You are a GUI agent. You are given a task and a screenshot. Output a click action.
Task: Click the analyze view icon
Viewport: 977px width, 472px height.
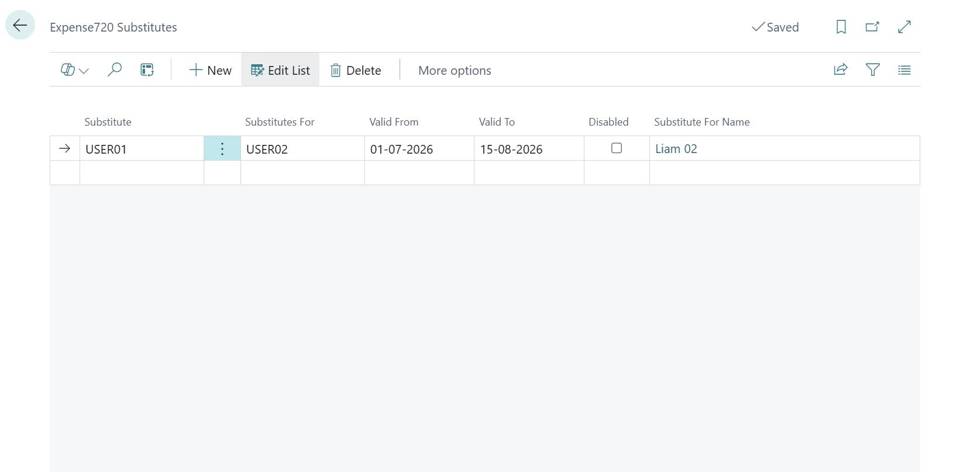147,70
